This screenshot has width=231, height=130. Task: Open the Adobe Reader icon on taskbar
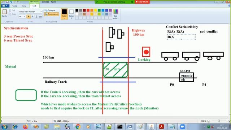coord(161,127)
